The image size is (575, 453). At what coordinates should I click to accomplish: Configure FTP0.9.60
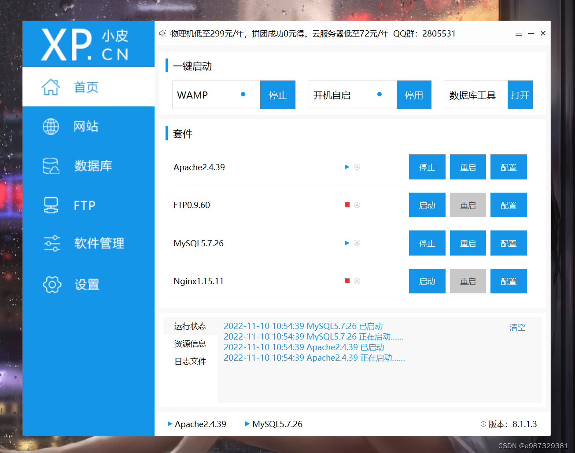[509, 205]
